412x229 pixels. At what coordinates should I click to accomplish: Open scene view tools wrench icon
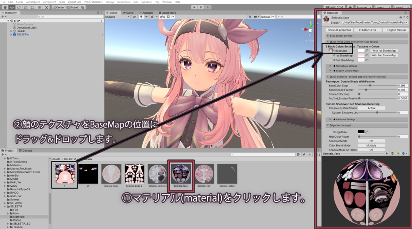(x=250, y=17)
